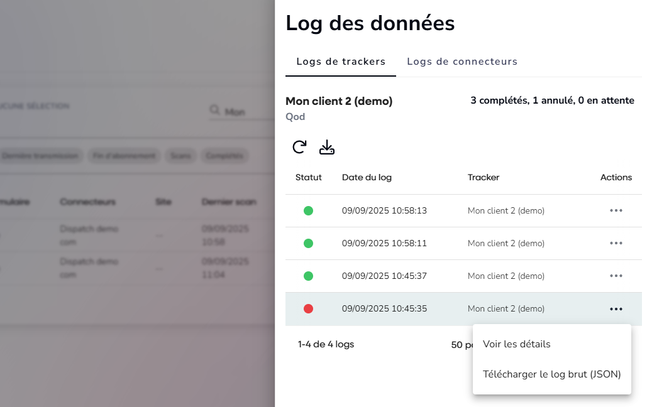Click the green status dot for 10:45:37
The width and height of the screenshot is (647, 407).
pos(308,276)
